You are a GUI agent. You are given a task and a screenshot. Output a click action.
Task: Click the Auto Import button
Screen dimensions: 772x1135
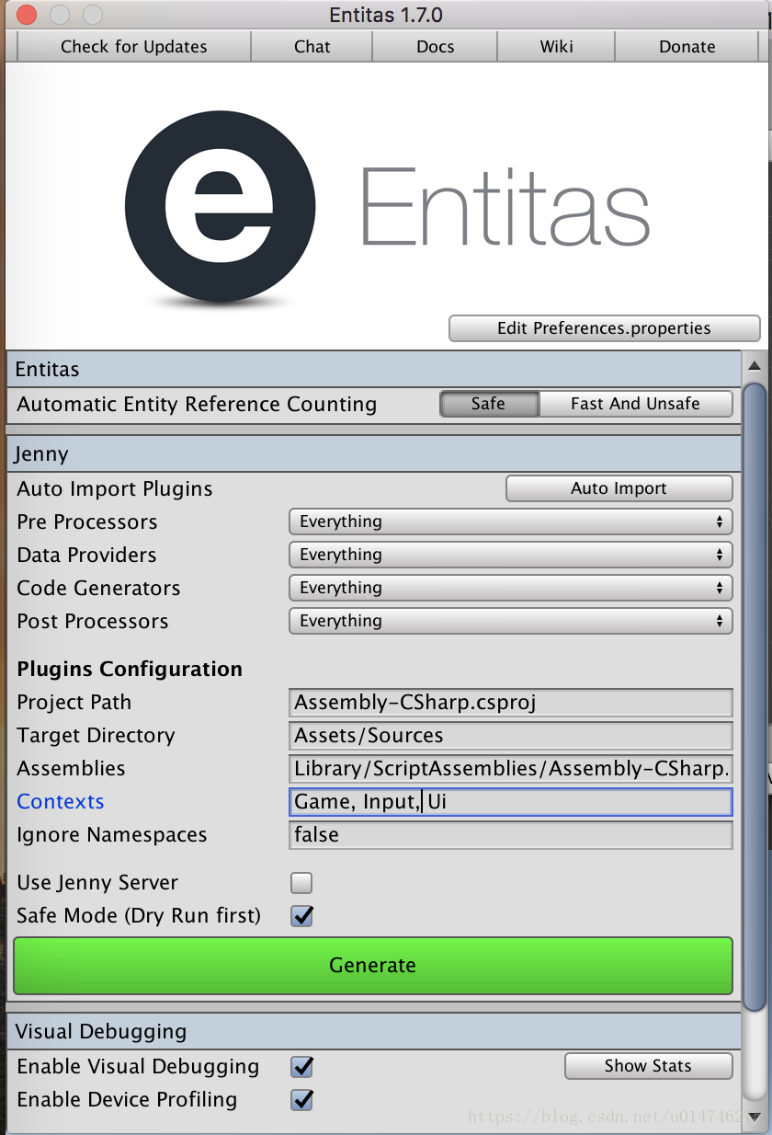619,488
